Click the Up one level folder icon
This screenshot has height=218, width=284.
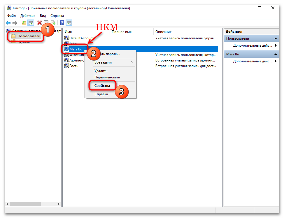pyautogui.click(x=24, y=23)
